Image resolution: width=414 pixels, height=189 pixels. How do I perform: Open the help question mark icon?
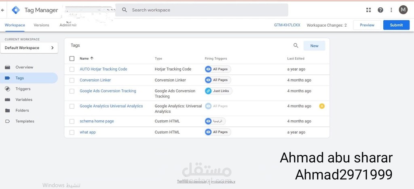[x=380, y=10]
